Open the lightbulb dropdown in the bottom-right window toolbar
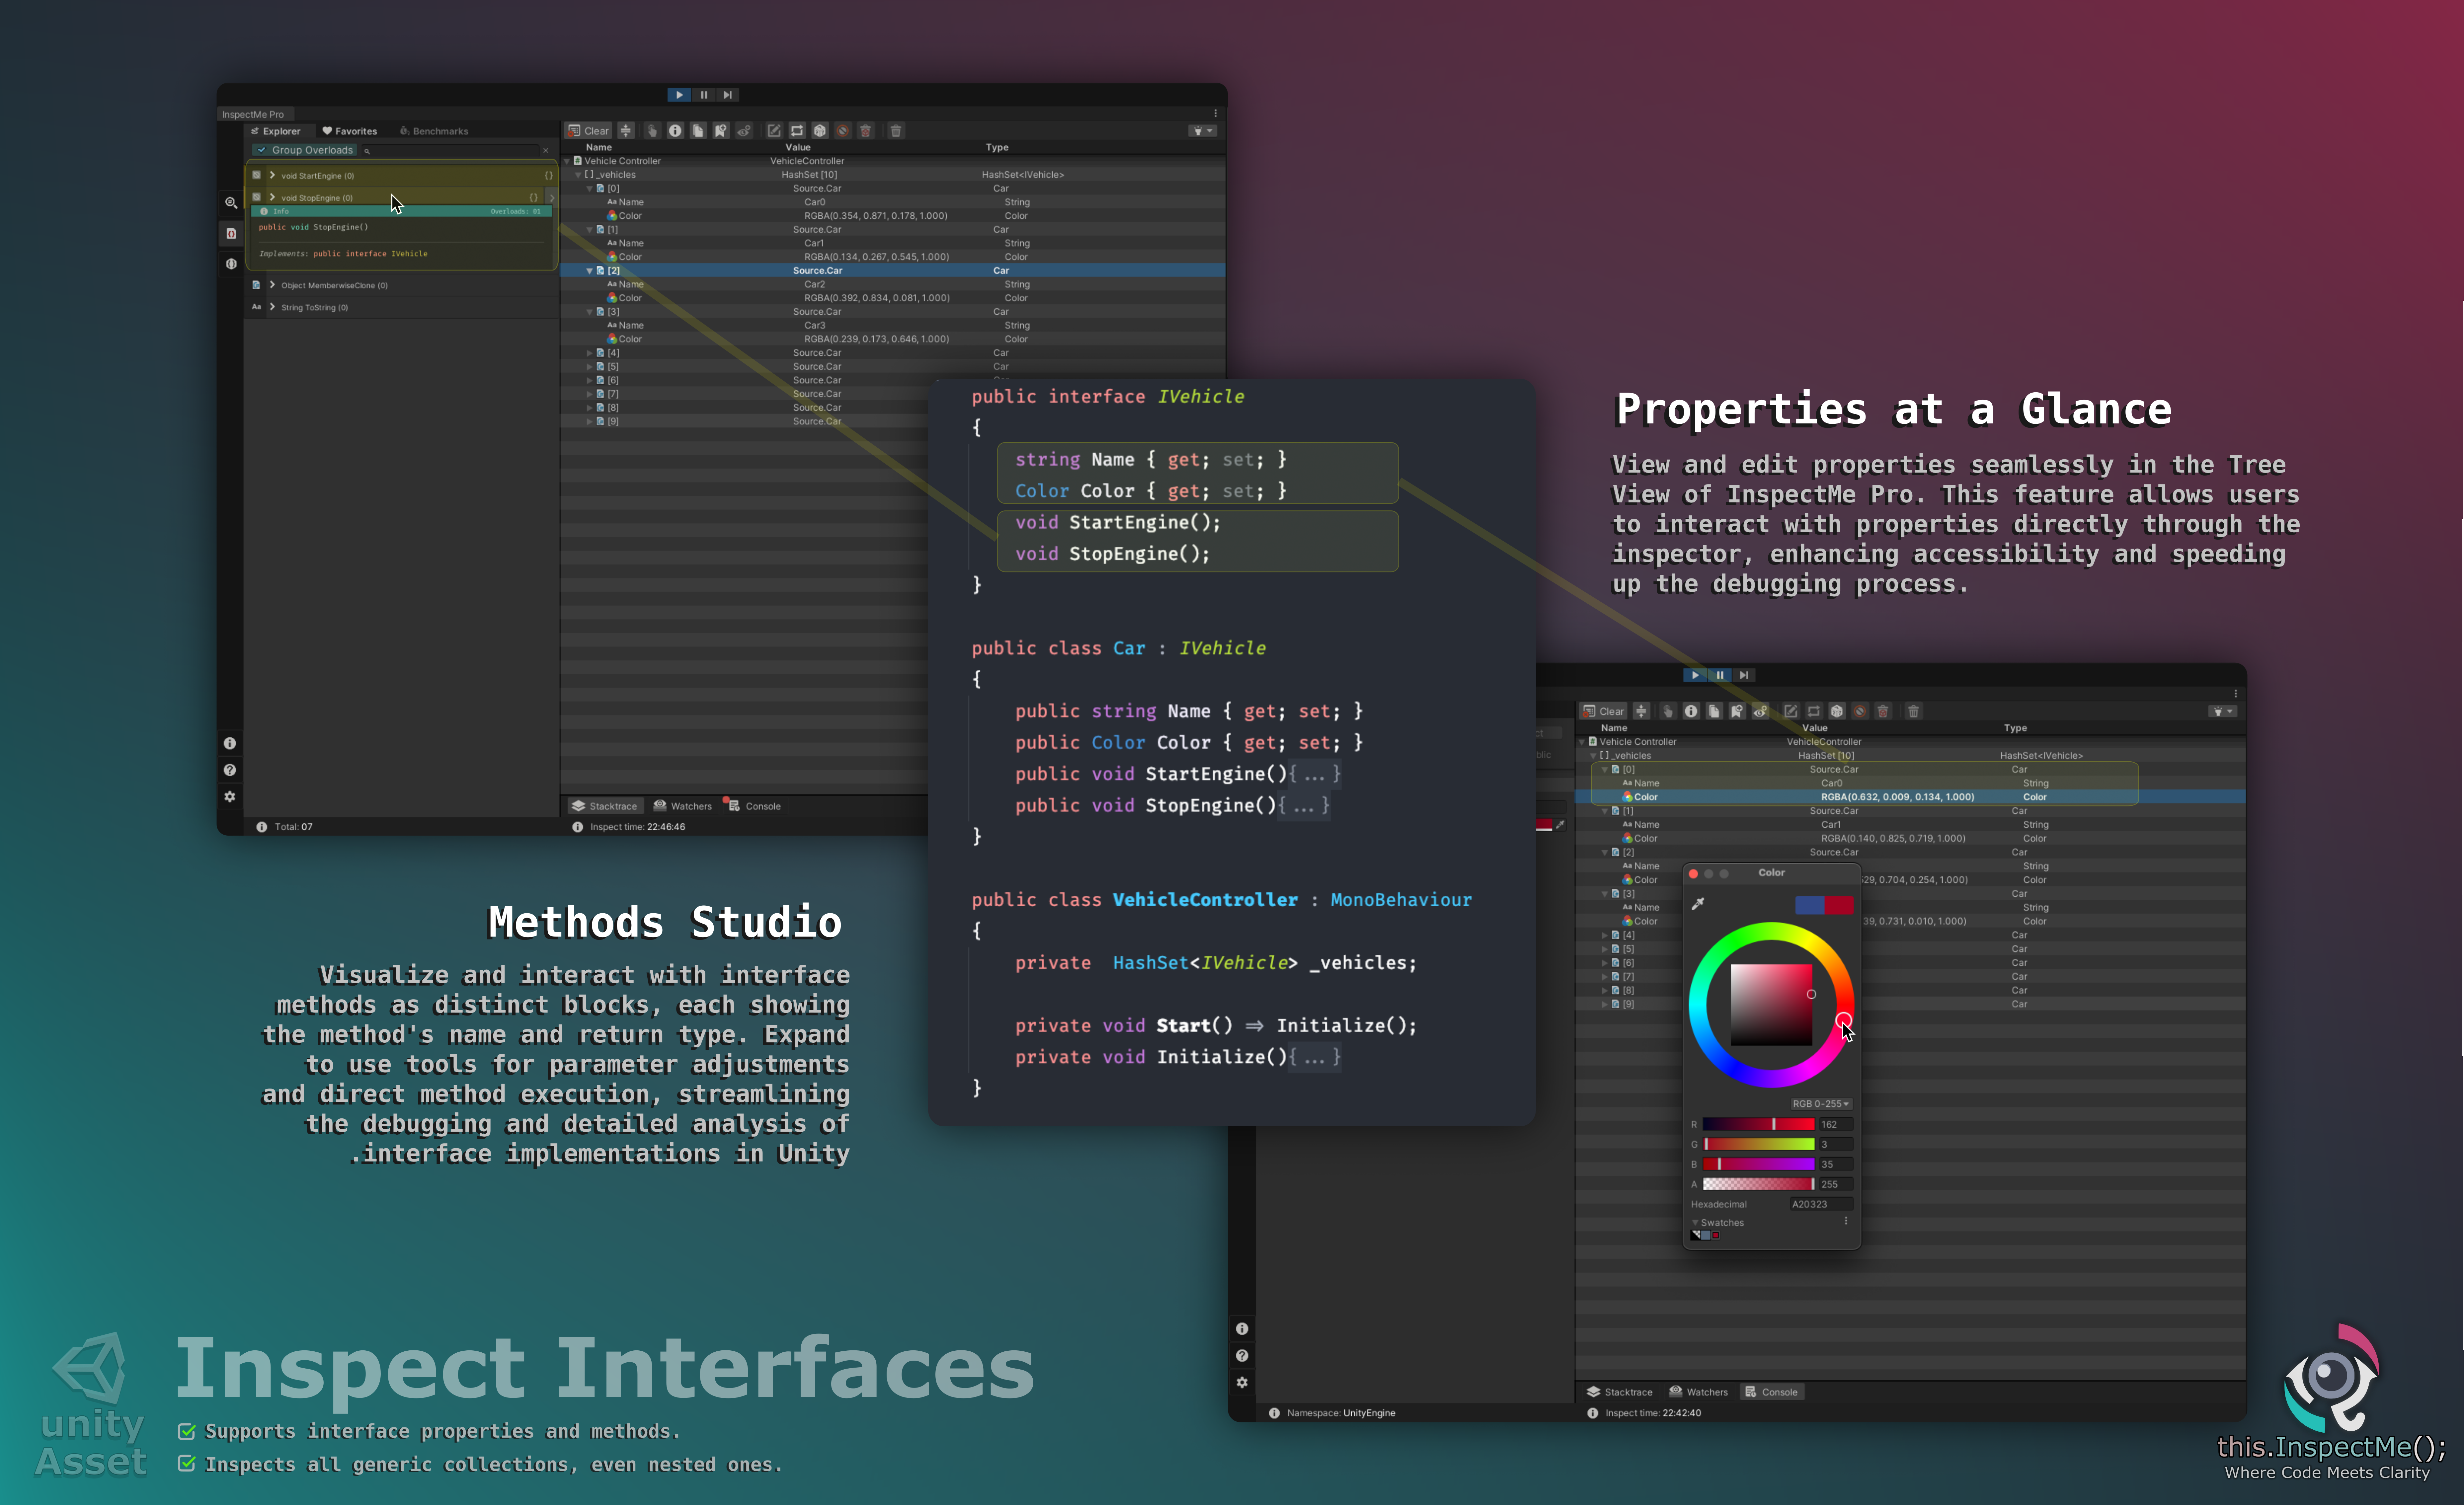 click(2223, 712)
